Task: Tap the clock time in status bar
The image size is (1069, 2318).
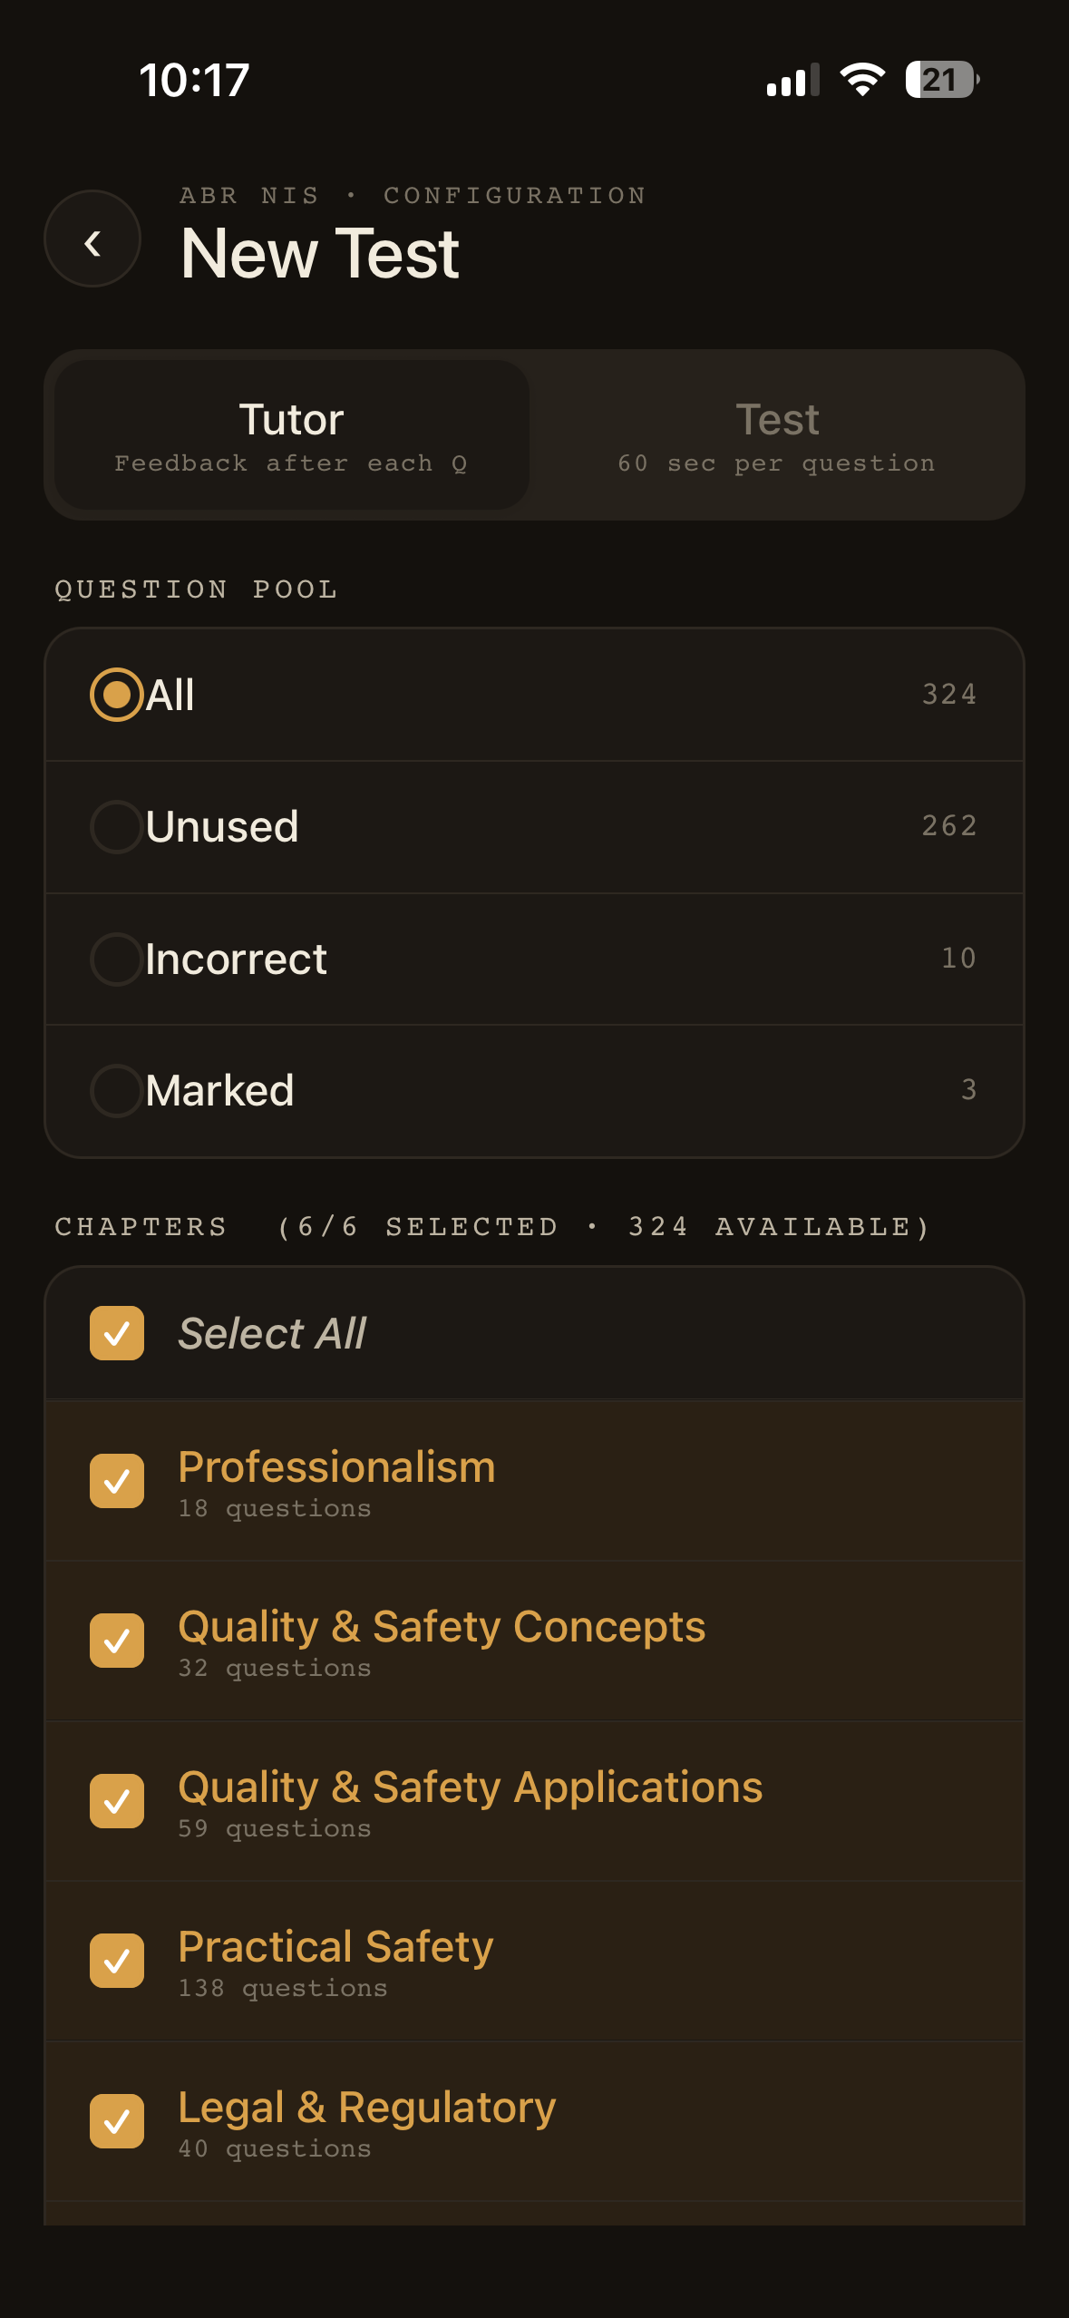Action: [194, 80]
